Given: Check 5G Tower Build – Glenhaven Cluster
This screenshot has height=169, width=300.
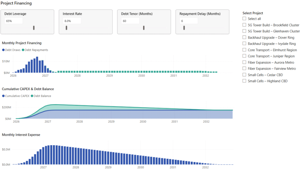Looking at the screenshot, I should point(244,31).
